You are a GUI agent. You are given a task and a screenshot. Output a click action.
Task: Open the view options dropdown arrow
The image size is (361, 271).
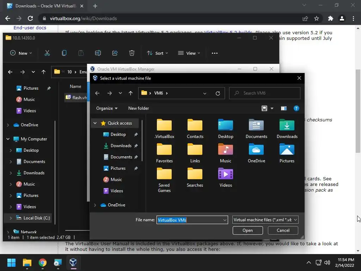(272, 108)
